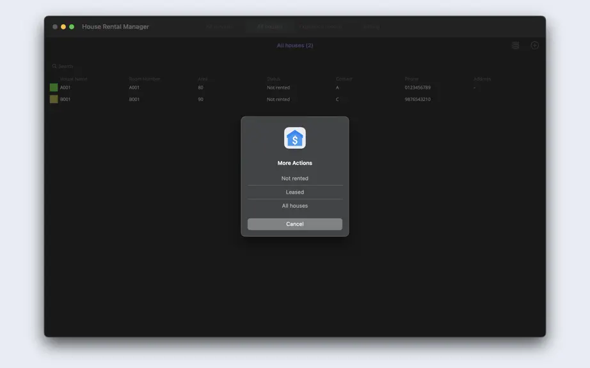Click the olive color swatch for house B001
Screen dimensions: 590x368
54,99
